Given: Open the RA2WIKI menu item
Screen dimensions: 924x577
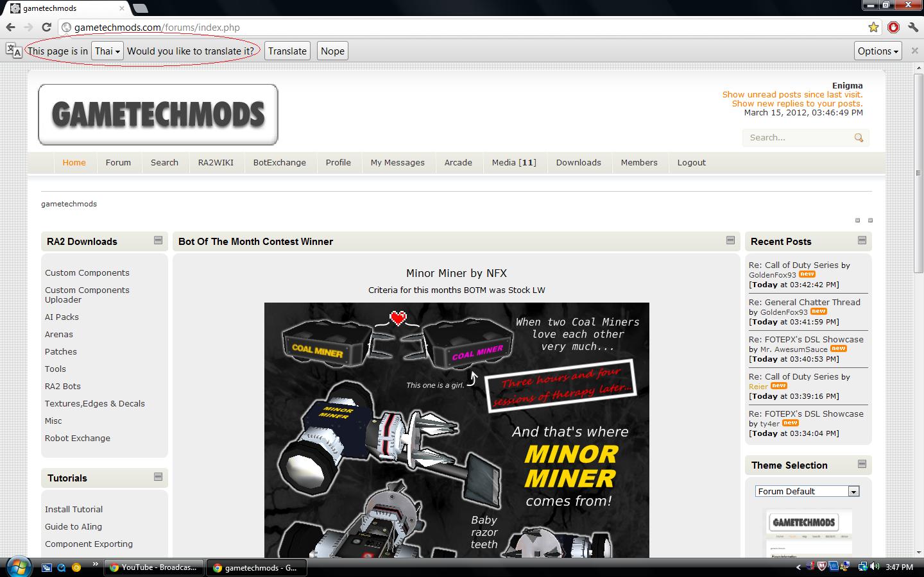Looking at the screenshot, I should pyautogui.click(x=216, y=162).
